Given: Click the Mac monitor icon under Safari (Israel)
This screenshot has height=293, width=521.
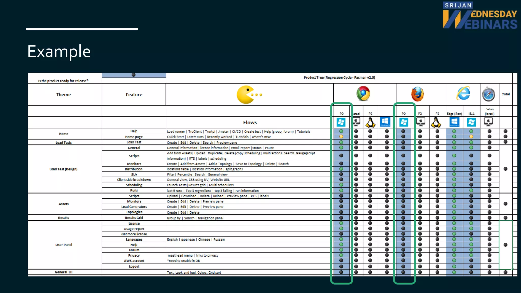Looking at the screenshot, I should [x=488, y=122].
